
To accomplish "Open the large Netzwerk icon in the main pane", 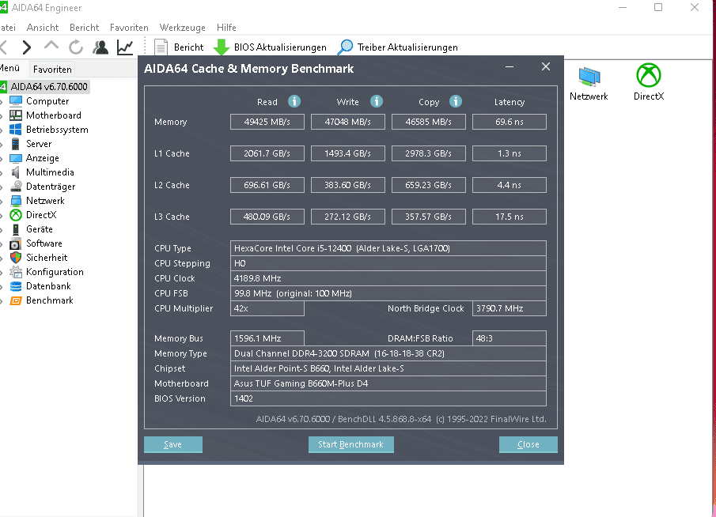I will pos(589,84).
